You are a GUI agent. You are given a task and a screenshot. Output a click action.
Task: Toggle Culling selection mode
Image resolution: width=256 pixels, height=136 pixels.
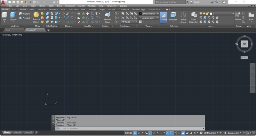pyautogui.click(x=164, y=17)
